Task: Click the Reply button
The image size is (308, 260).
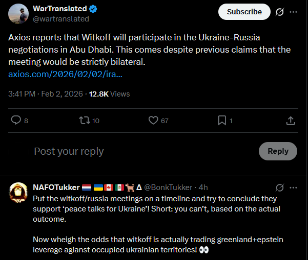Action: coord(278,151)
